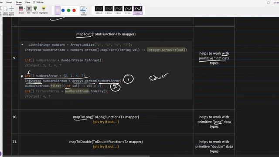Click 'int[] numberArray = numberStream.toArray();' line

click(x=64, y=60)
